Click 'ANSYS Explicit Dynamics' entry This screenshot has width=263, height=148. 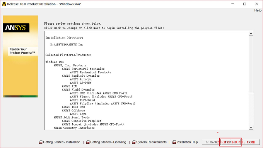point(80,76)
